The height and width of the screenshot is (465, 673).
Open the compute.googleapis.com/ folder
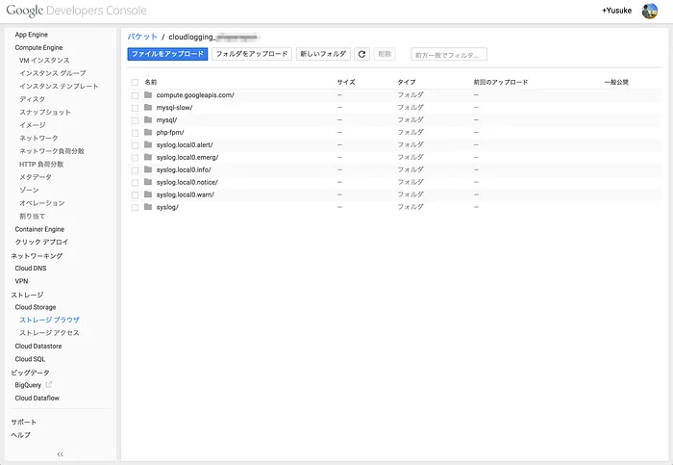coord(195,95)
